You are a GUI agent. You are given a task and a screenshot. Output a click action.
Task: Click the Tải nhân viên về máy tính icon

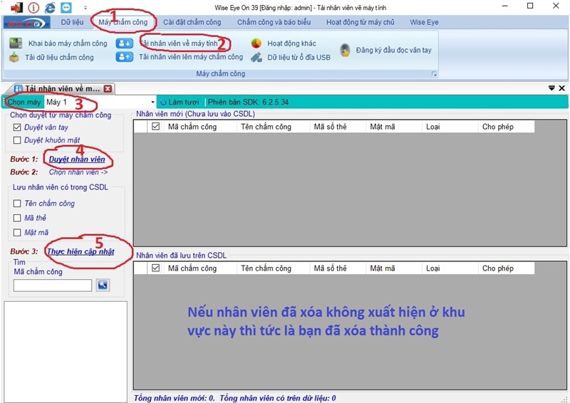[x=125, y=43]
